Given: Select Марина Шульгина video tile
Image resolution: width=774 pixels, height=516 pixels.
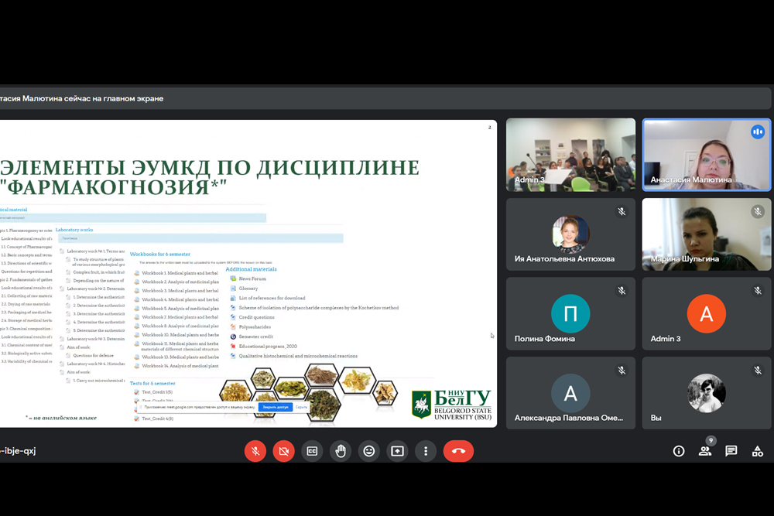Looking at the screenshot, I should pyautogui.click(x=707, y=234).
